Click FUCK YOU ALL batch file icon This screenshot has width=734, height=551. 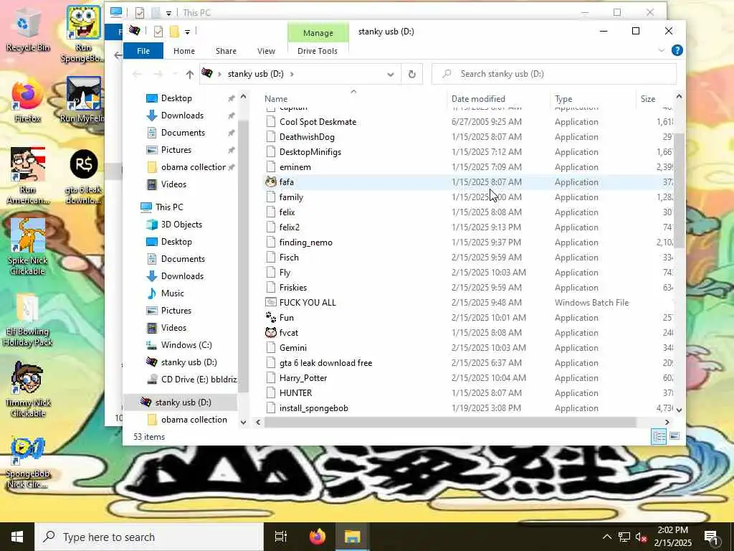pyautogui.click(x=270, y=302)
